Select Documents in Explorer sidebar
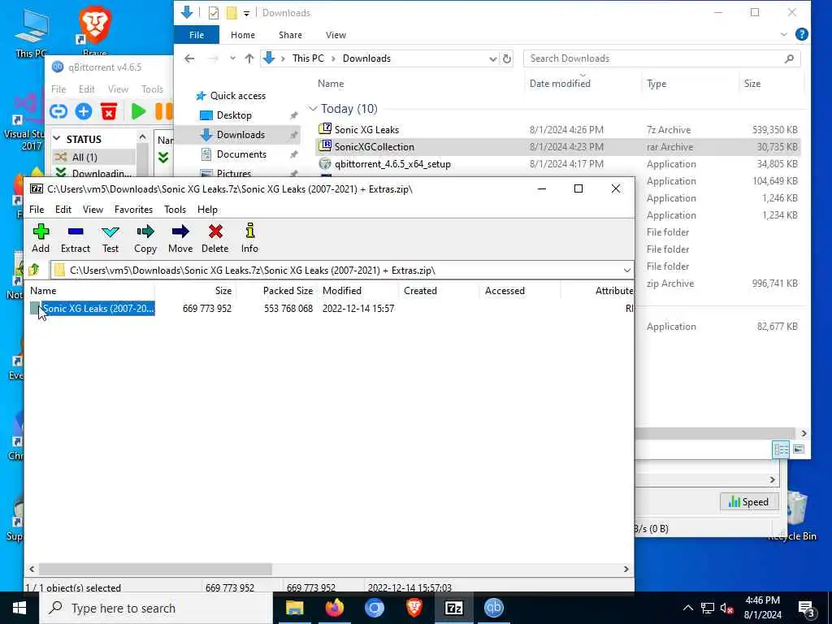This screenshot has height=624, width=832. [241, 154]
